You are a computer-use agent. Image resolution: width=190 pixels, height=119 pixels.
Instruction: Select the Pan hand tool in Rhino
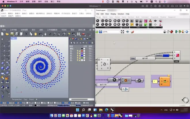[x=45, y=34]
